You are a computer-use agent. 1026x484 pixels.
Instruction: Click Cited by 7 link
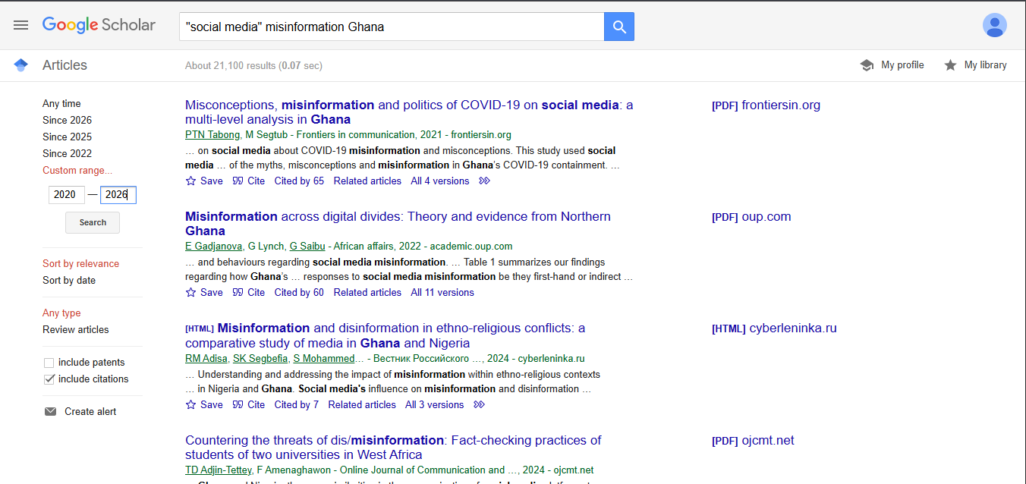pyautogui.click(x=297, y=404)
